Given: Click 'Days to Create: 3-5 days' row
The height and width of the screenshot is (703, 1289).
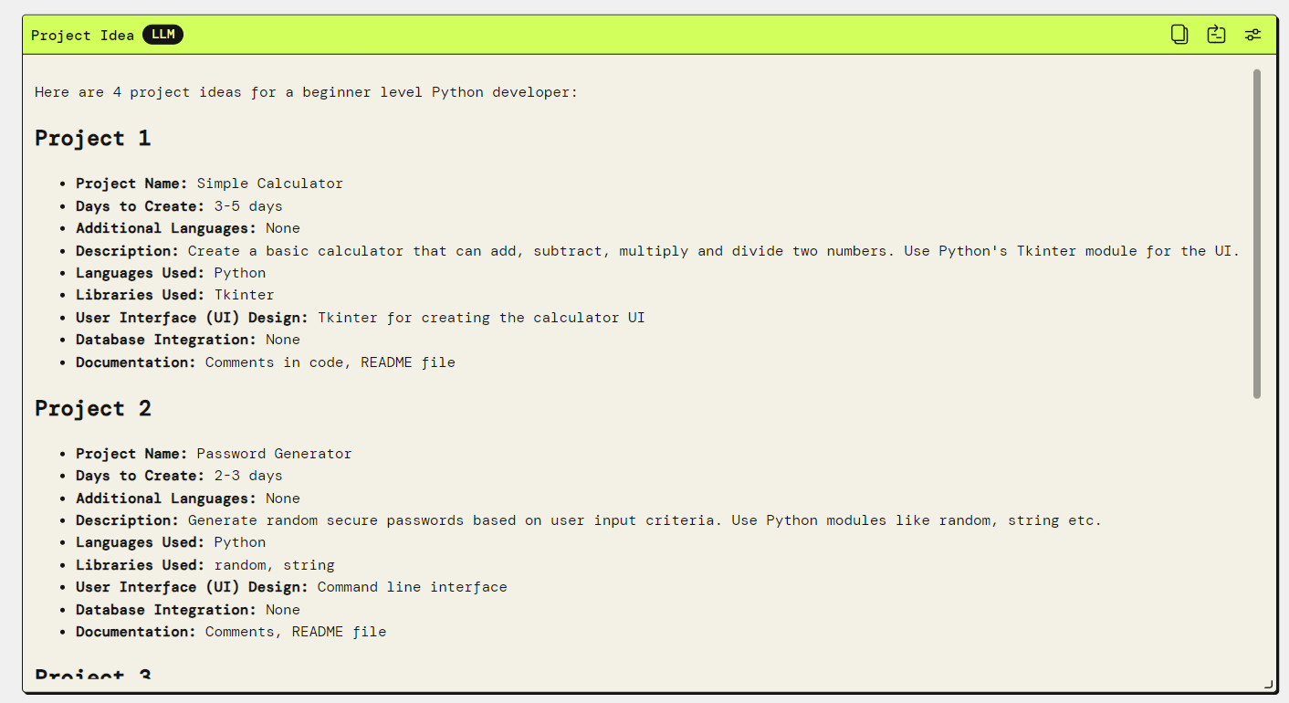Looking at the screenshot, I should coord(179,206).
